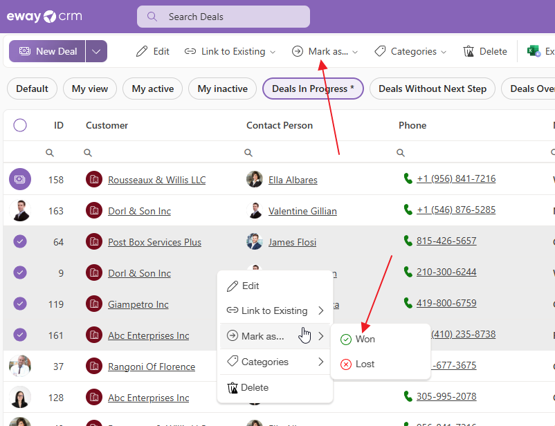Click Edit in the top toolbar

[153, 51]
